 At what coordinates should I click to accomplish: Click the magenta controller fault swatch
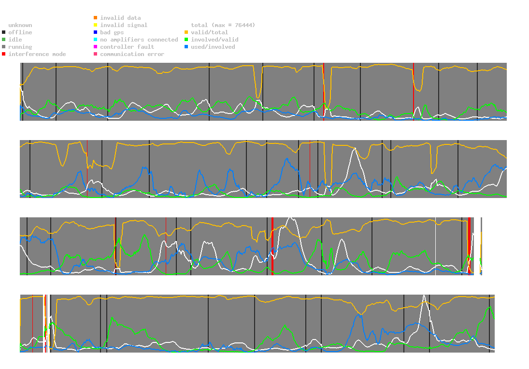click(96, 47)
